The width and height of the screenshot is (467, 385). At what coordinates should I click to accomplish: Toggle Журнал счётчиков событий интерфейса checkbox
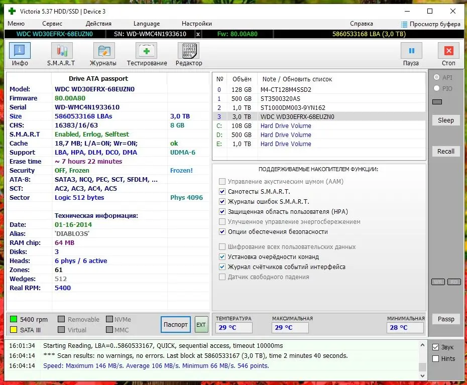[x=222, y=267]
